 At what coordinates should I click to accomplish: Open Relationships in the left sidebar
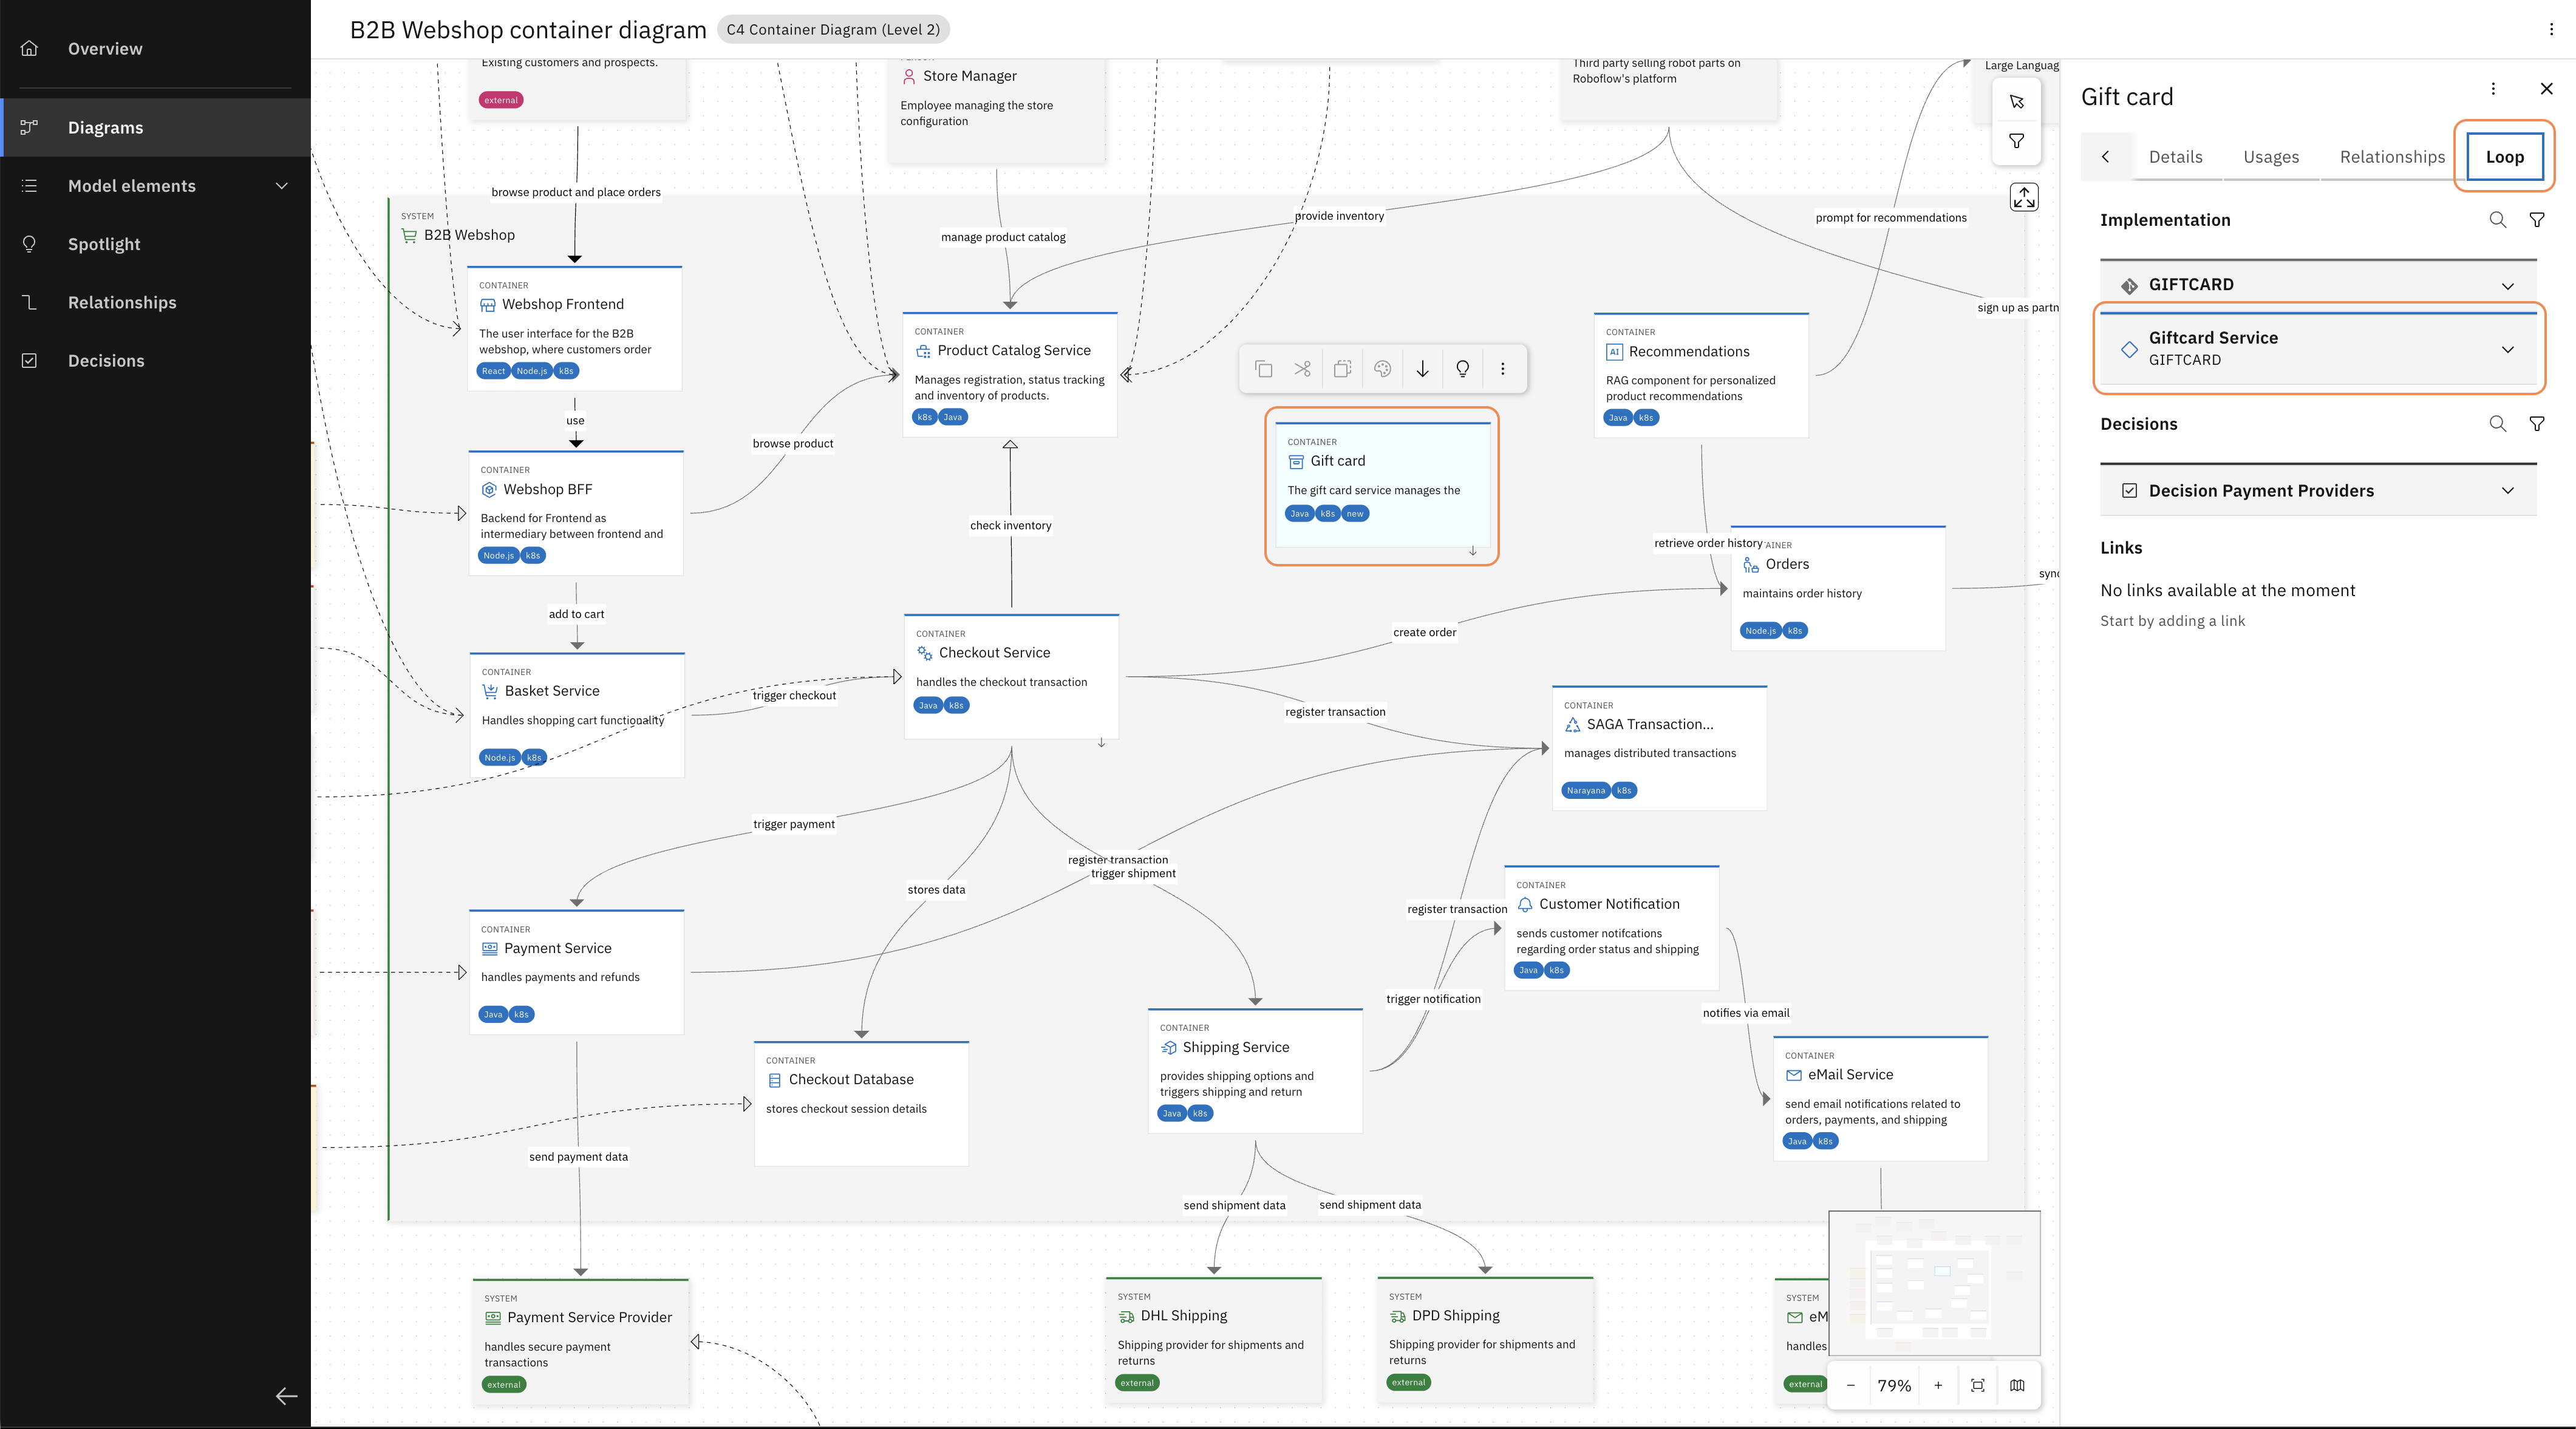pyautogui.click(x=156, y=303)
